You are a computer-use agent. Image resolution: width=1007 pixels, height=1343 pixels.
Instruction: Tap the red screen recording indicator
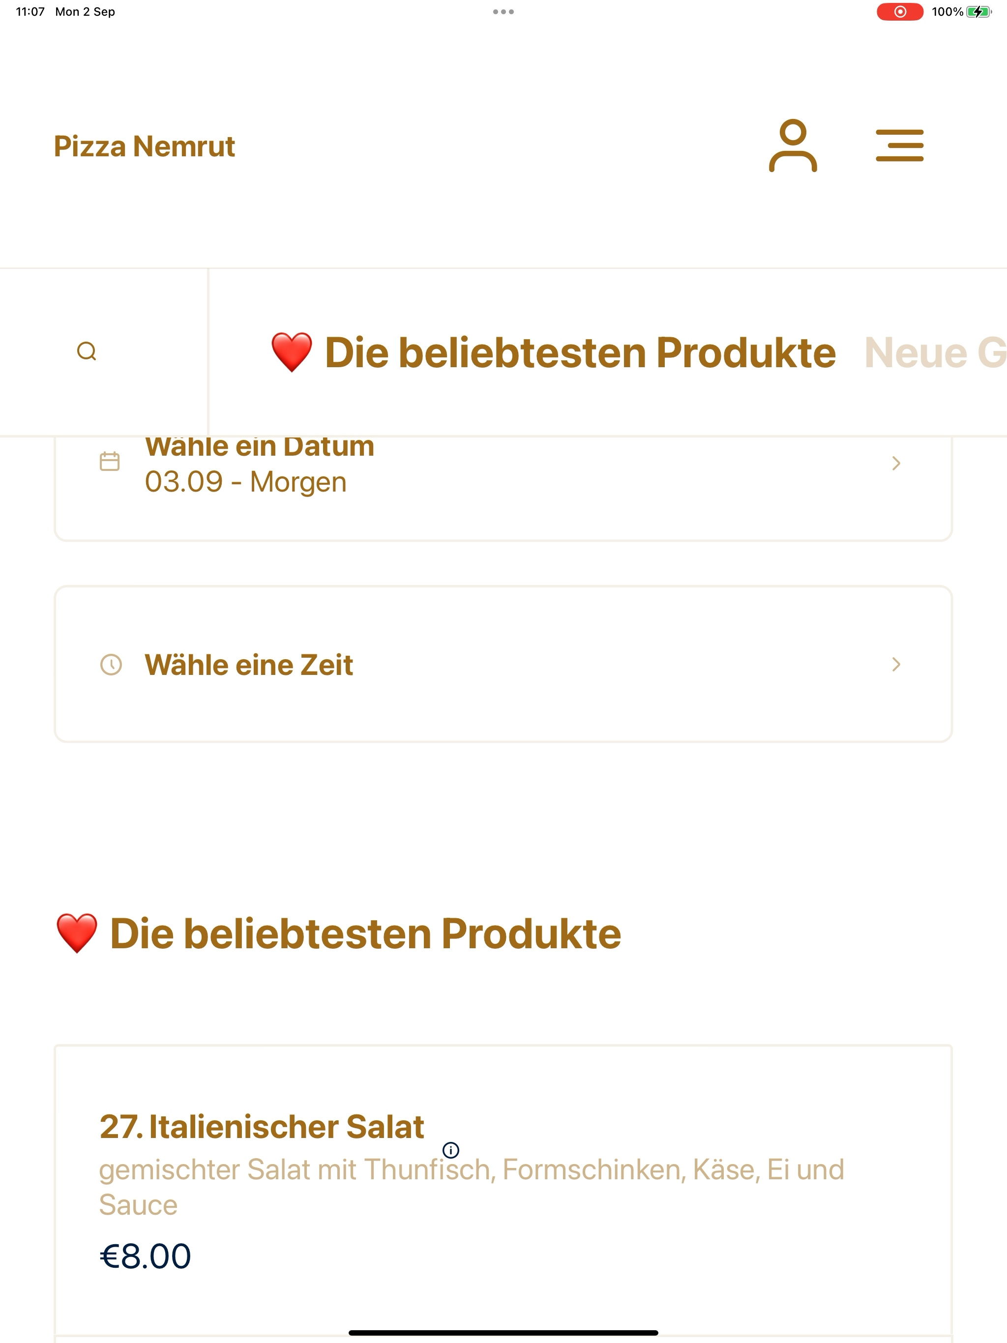click(x=899, y=11)
